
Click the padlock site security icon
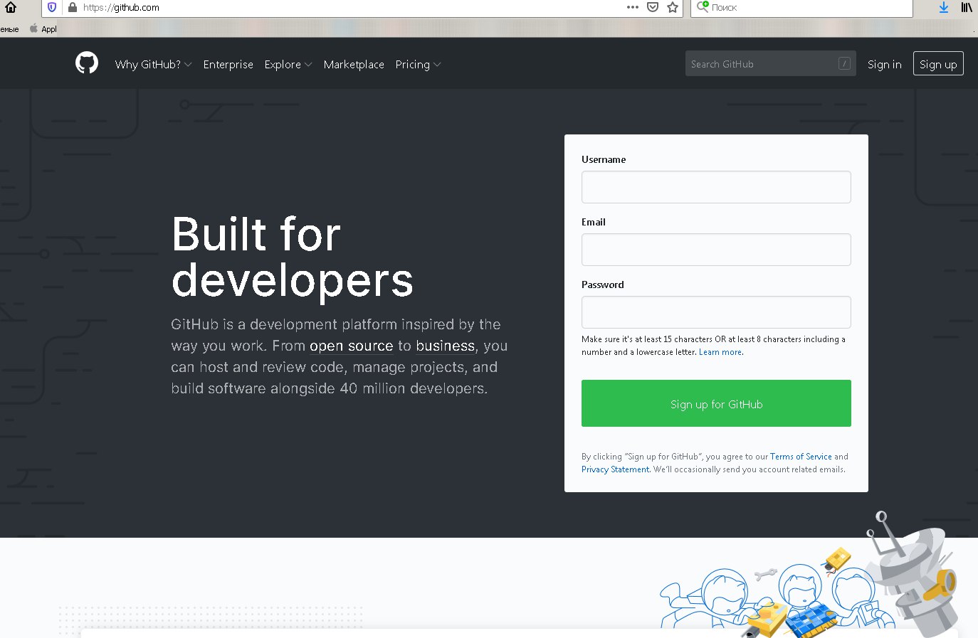72,7
